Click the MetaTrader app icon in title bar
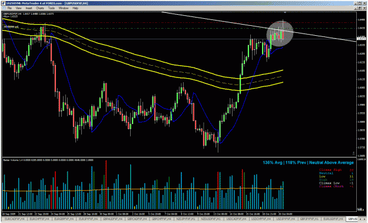This screenshot has width=368, height=223. point(4,4)
